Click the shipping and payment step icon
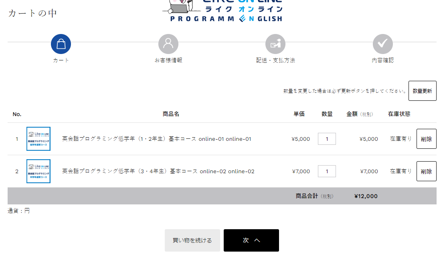This screenshot has width=445, height=258. click(x=275, y=44)
